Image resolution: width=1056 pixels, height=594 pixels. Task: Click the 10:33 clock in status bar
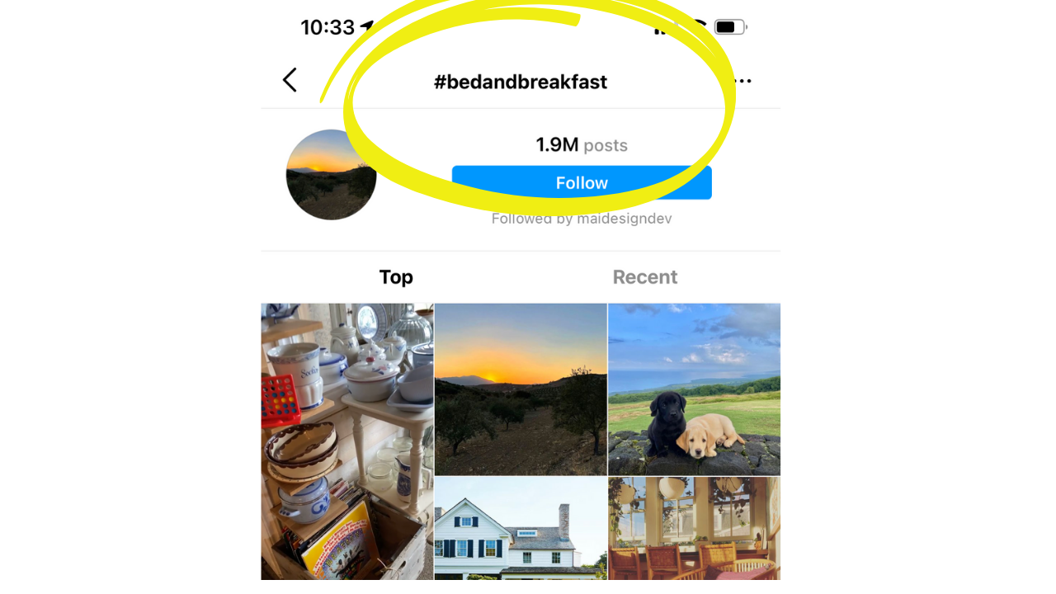[x=327, y=27]
